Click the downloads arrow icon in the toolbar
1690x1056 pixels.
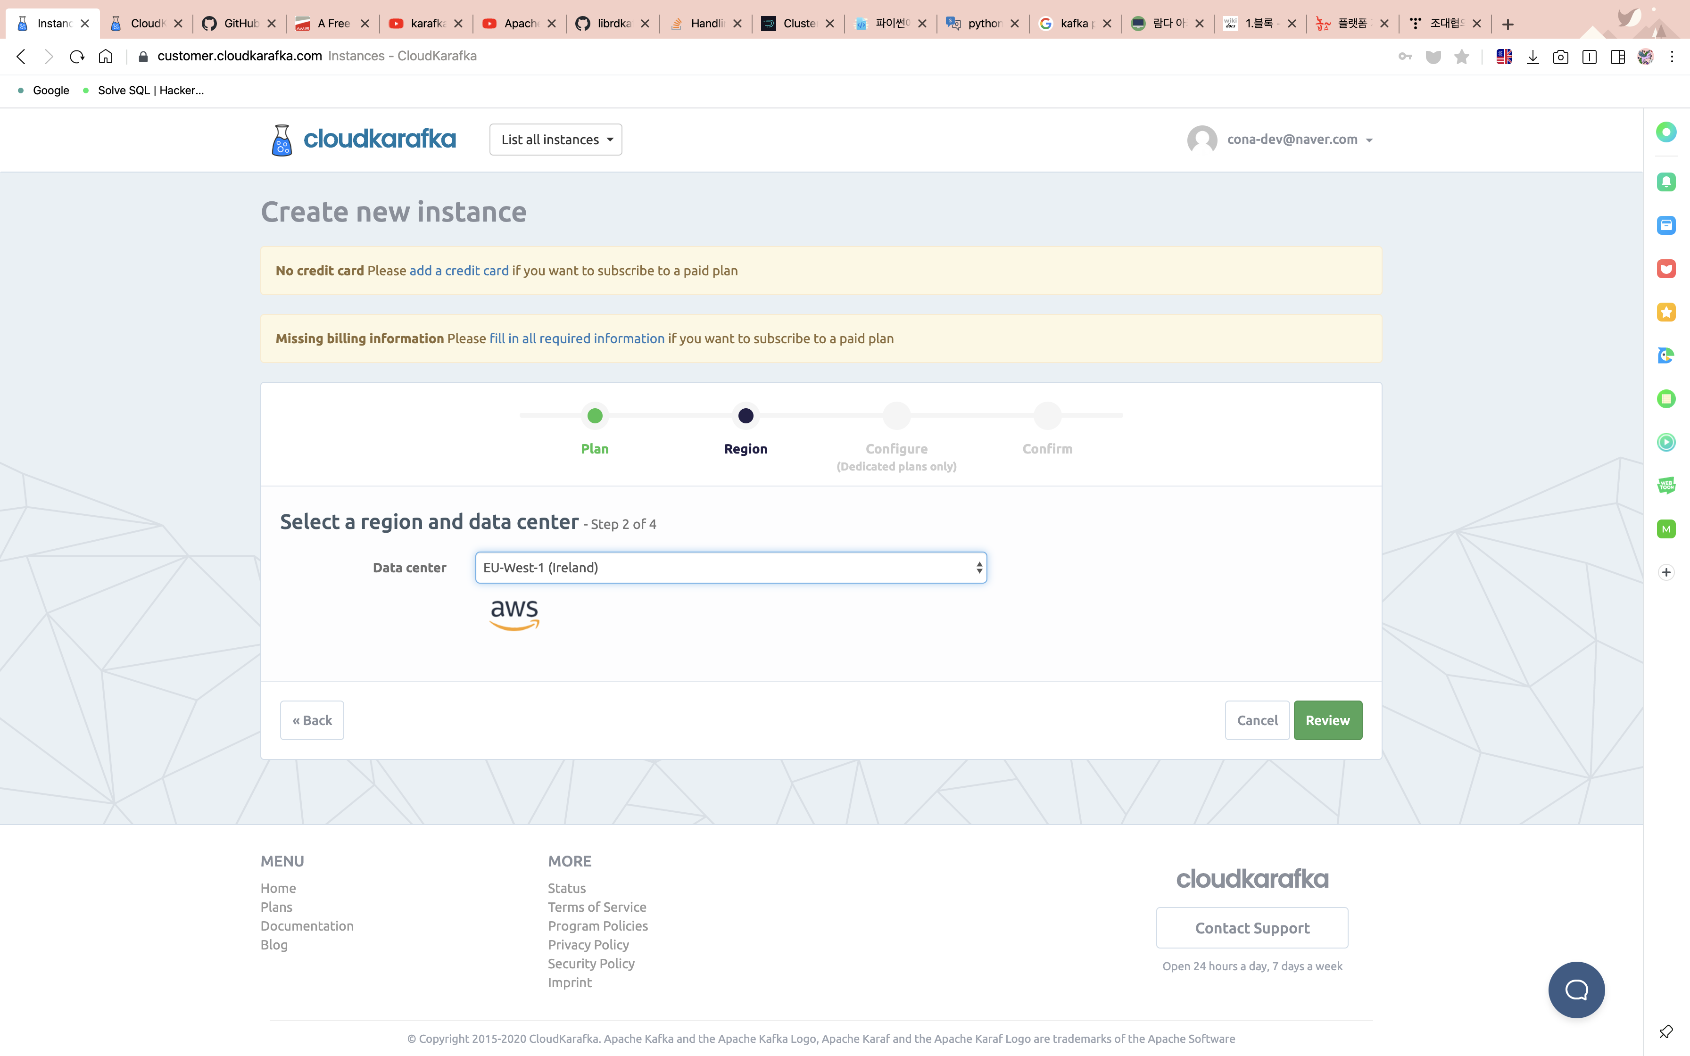point(1533,57)
